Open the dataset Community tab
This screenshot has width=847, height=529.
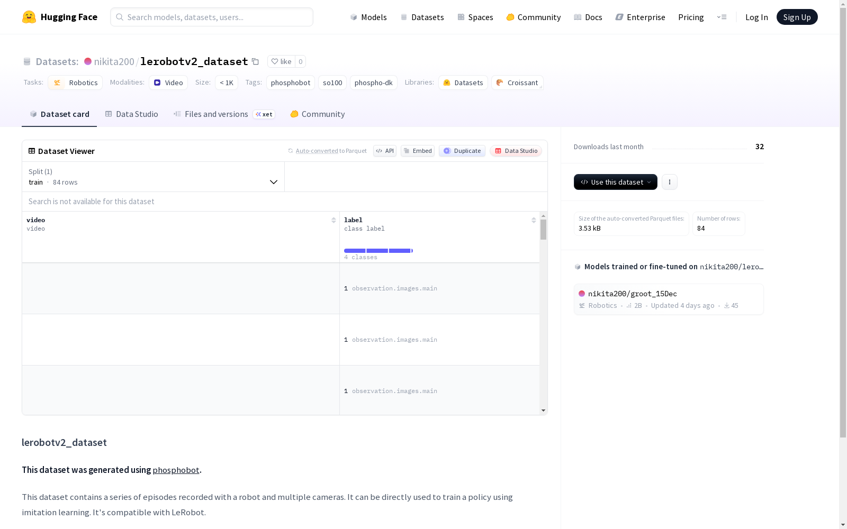click(318, 114)
